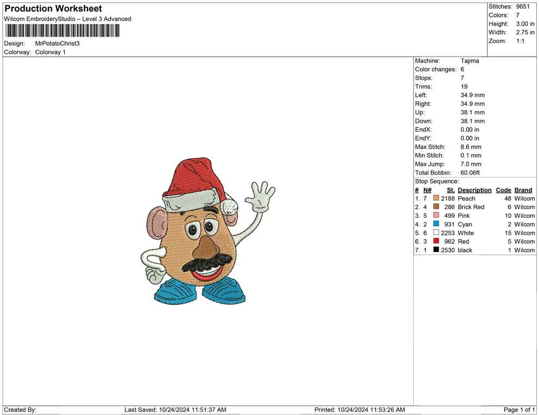Click the barcode under the worksheet title
Screen dimensions: 539x415
[x=63, y=30]
